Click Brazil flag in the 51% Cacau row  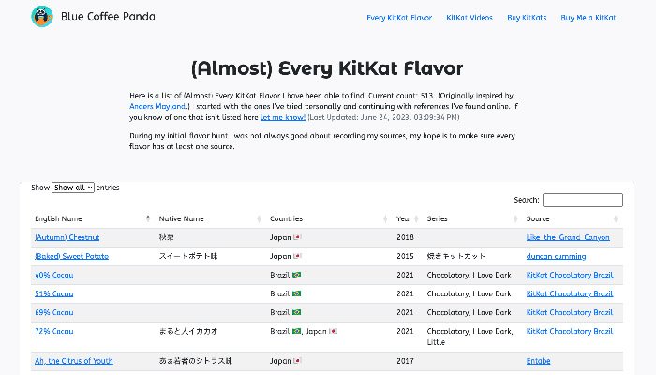coord(297,293)
